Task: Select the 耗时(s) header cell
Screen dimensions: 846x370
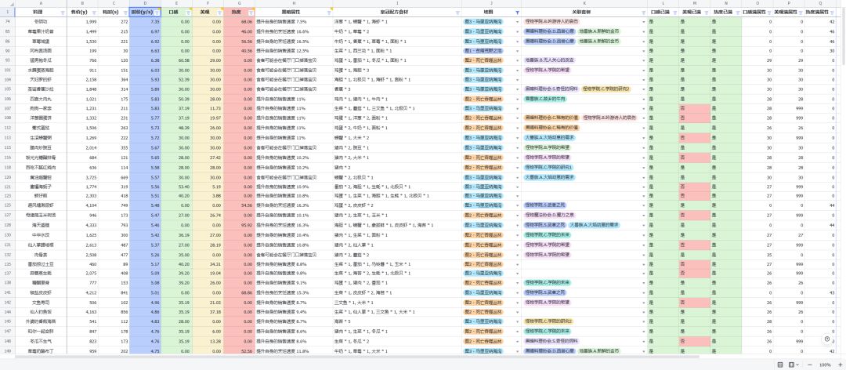Action: coord(114,12)
